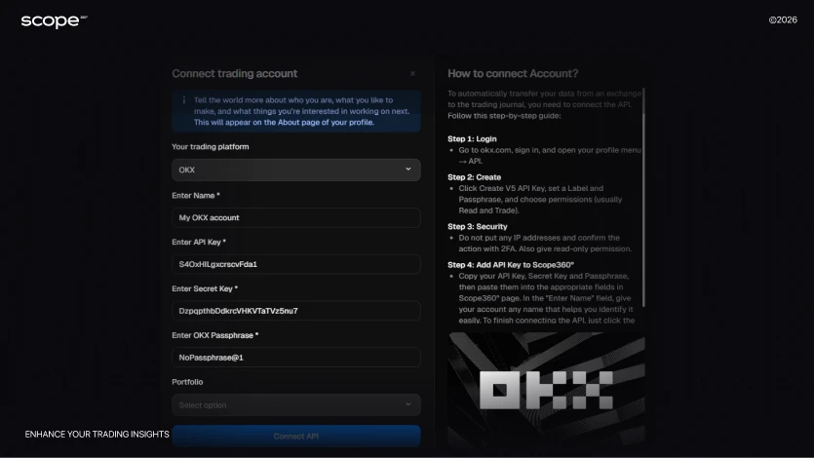
Task: Click the 'How to connect Account?' heading
Action: point(513,74)
